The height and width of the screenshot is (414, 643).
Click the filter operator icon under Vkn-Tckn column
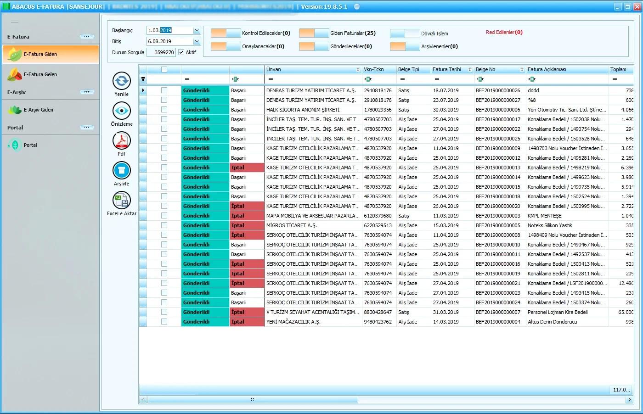(x=368, y=79)
